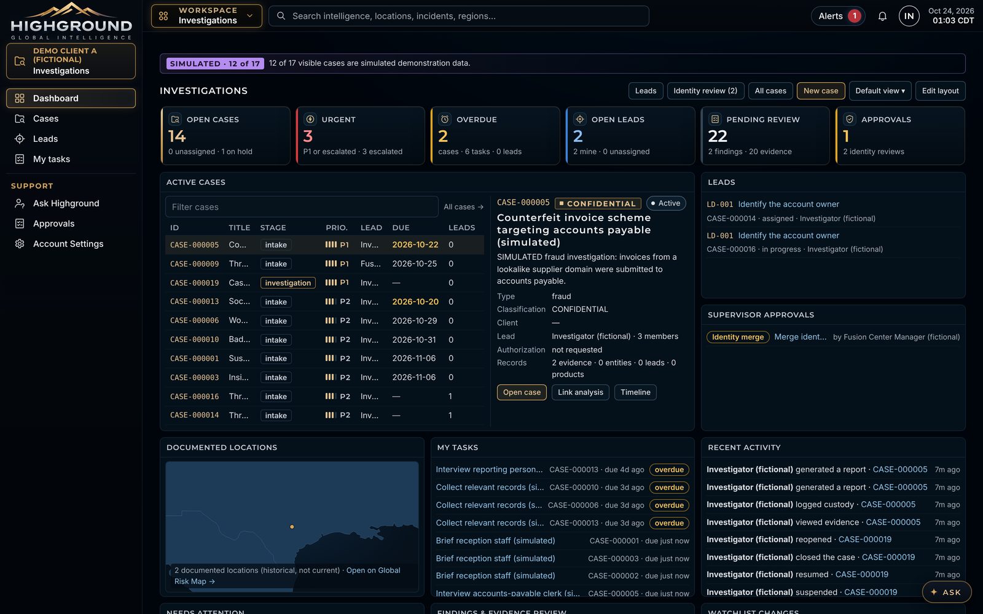Click the All cases arrow link
Viewport: 983px width, 614px height.
coord(463,207)
